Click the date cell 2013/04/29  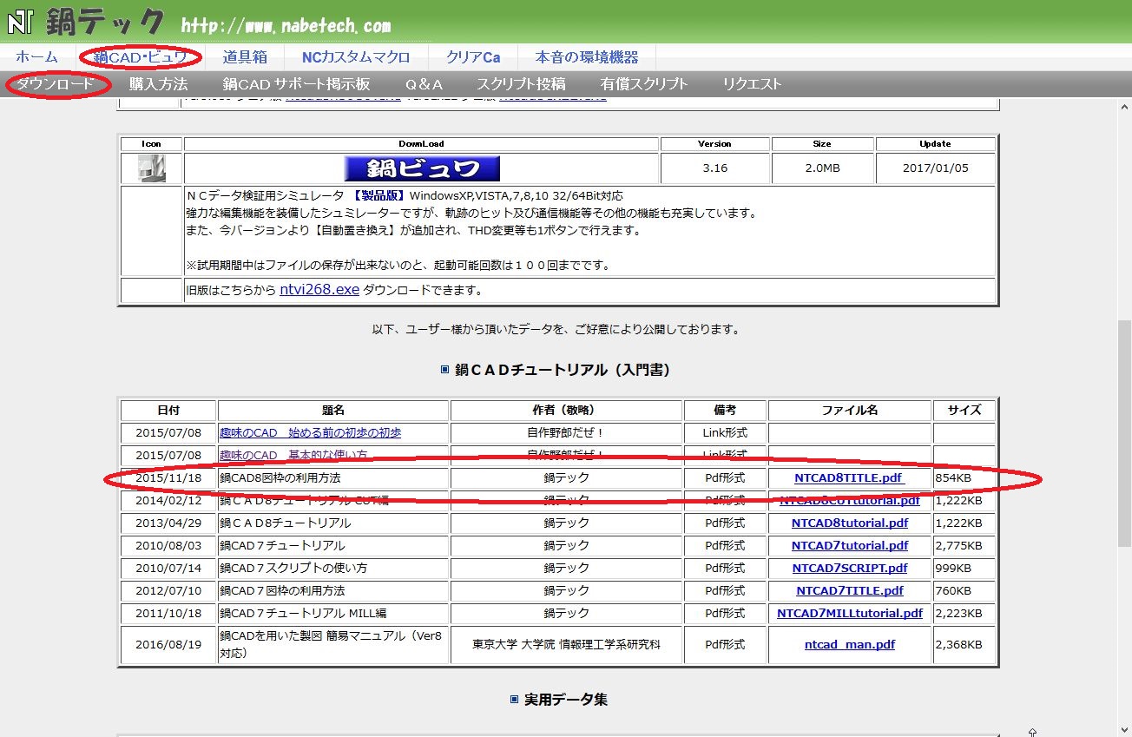click(168, 523)
